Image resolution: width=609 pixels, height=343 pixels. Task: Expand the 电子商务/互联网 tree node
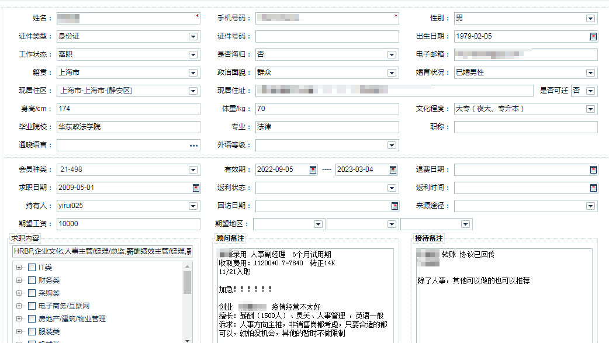[19, 306]
